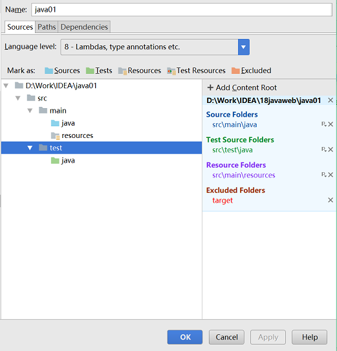Edit properties of src\test\java folder
This screenshot has height=351, width=337.
(324, 150)
